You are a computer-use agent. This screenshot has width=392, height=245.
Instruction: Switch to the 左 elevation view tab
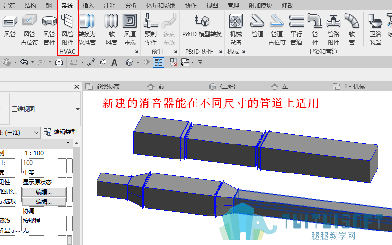[x=280, y=86]
